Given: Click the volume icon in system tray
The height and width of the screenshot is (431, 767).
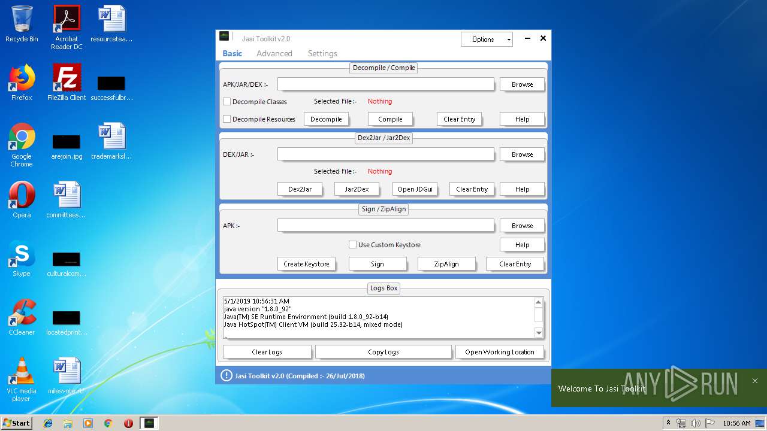Looking at the screenshot, I should (x=696, y=423).
